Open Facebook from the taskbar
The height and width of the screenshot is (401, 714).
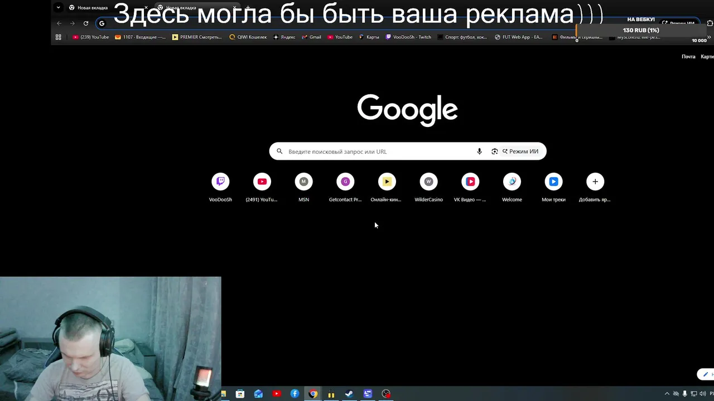(295, 394)
